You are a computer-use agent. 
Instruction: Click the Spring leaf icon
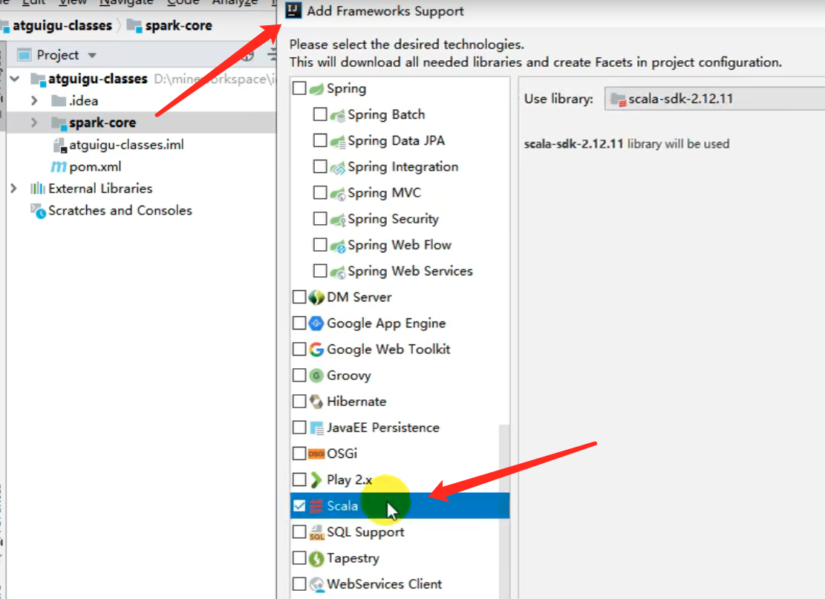[x=316, y=89]
